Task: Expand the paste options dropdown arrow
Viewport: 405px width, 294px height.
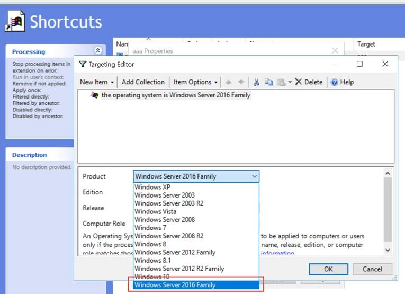Action: pyautogui.click(x=290, y=82)
